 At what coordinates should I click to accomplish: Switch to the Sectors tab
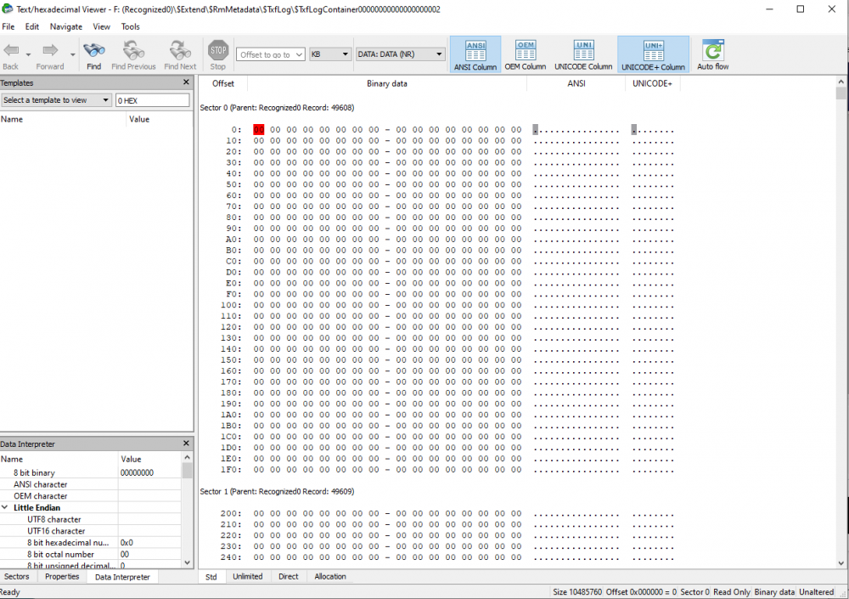point(17,576)
